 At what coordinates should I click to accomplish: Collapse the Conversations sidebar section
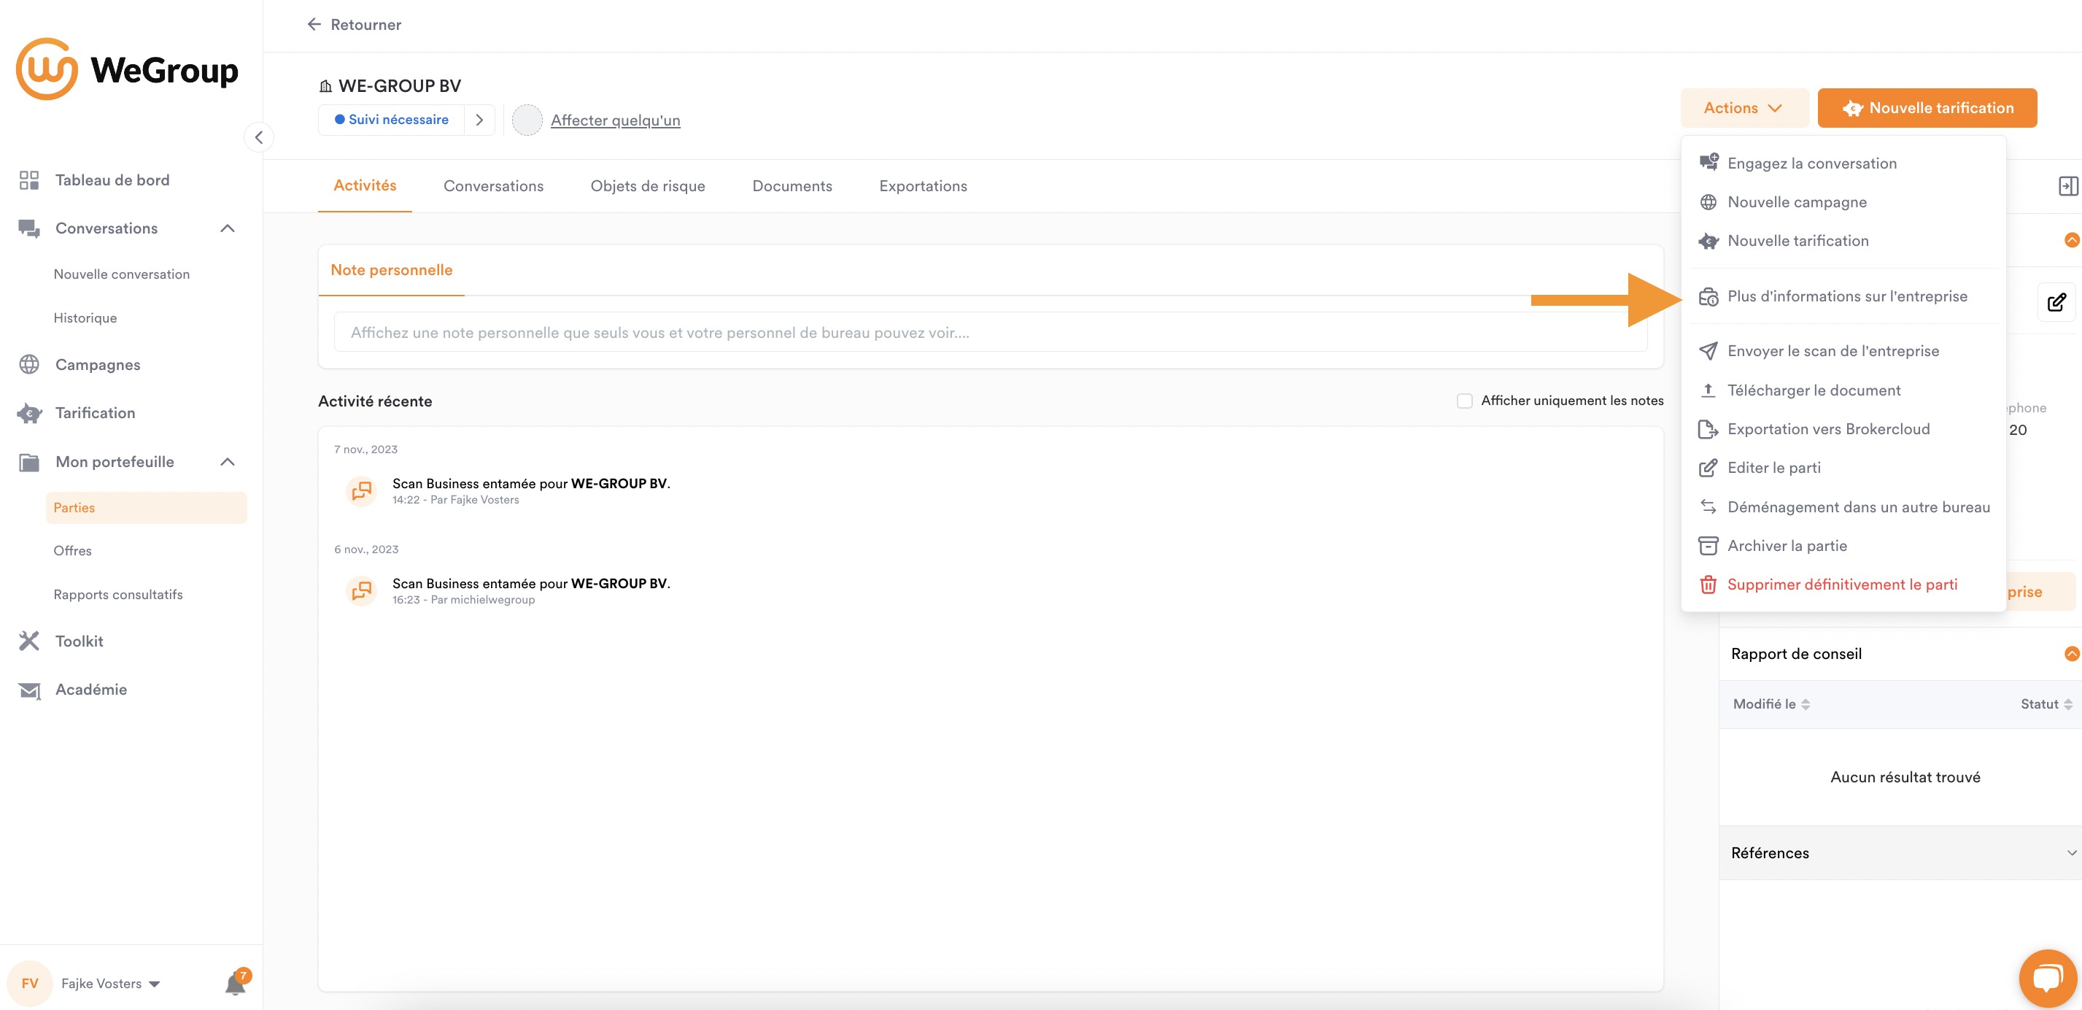[228, 229]
